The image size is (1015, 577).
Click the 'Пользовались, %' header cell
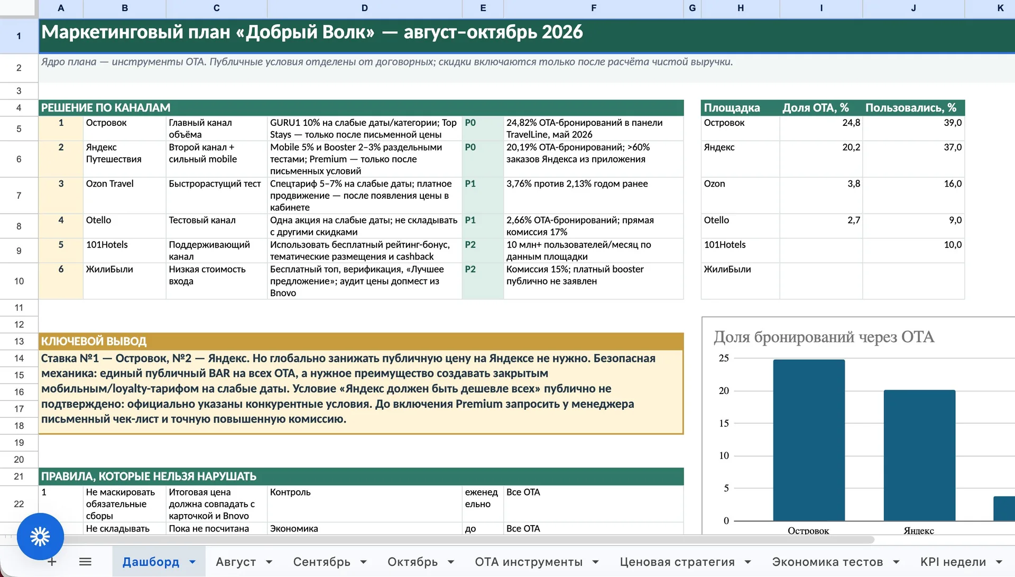click(914, 108)
